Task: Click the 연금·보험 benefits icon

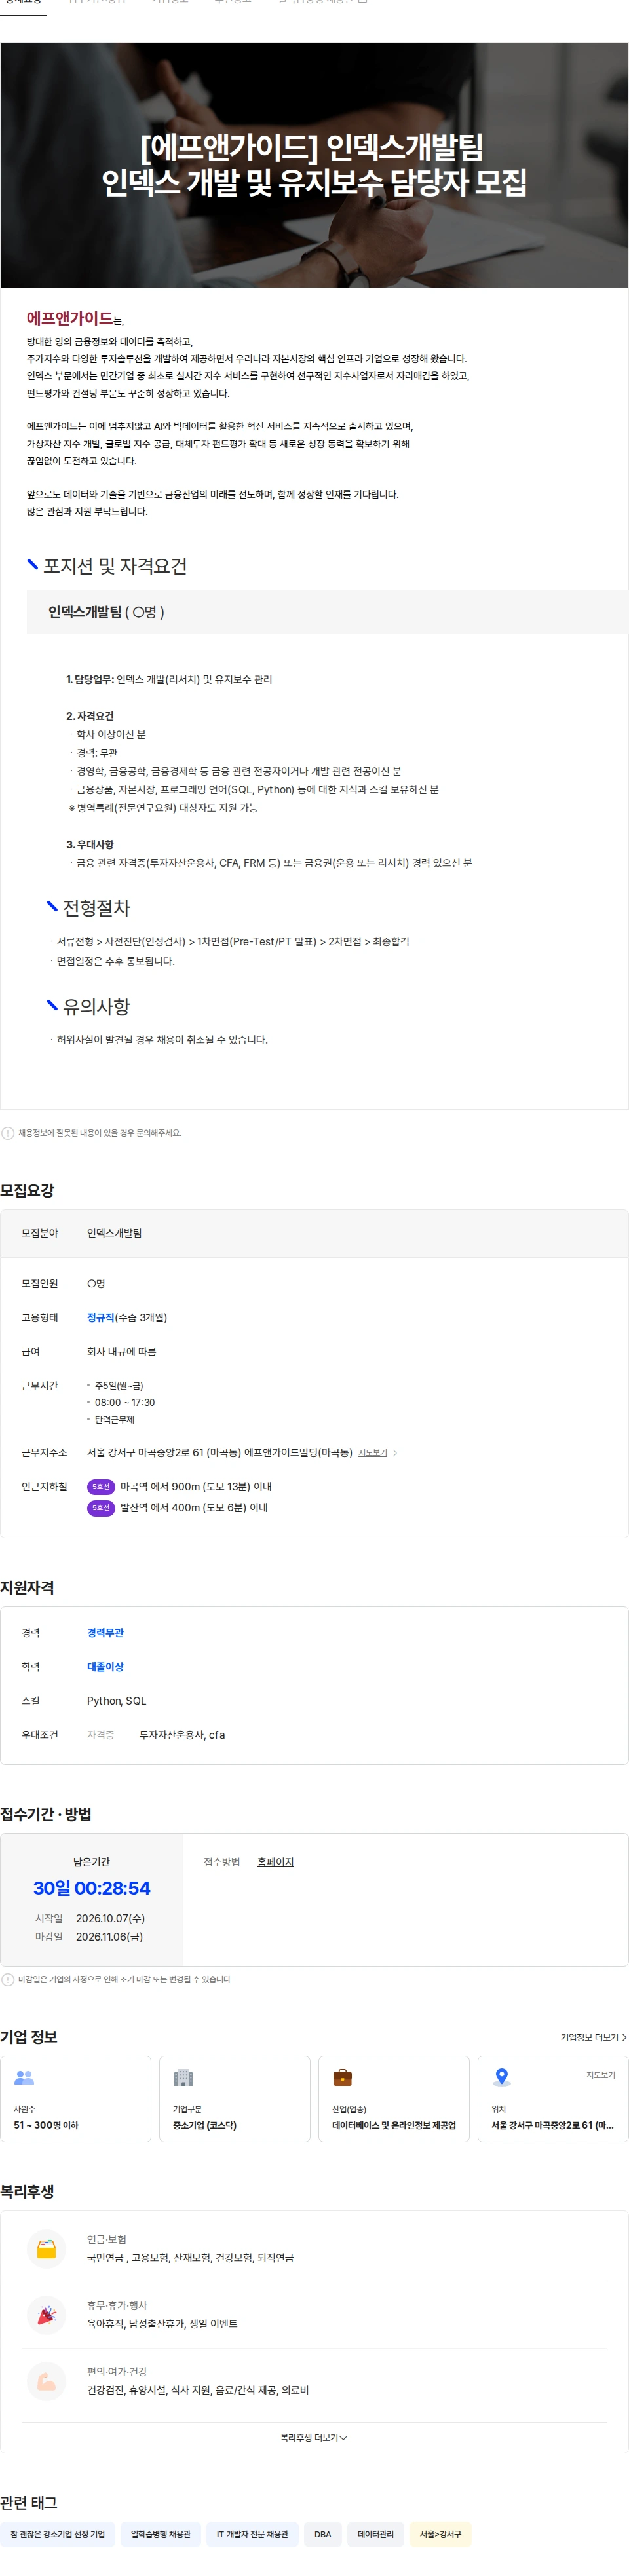Action: (x=47, y=2249)
